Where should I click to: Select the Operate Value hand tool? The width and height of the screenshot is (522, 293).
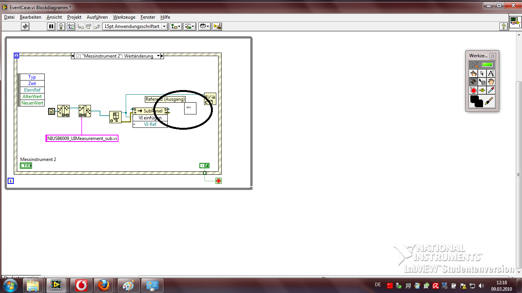[x=473, y=73]
